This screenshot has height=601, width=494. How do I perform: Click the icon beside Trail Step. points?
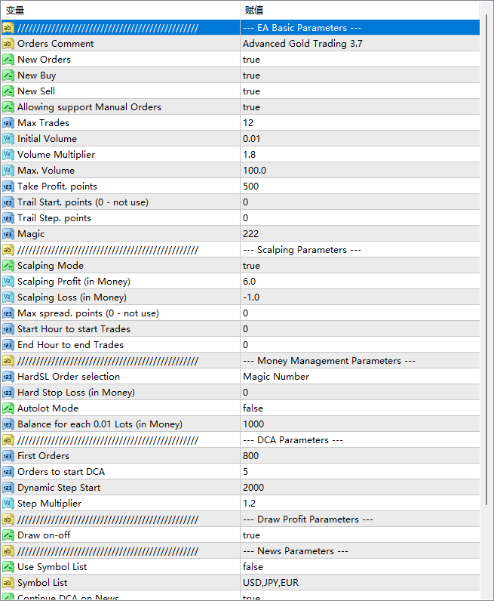(8, 218)
